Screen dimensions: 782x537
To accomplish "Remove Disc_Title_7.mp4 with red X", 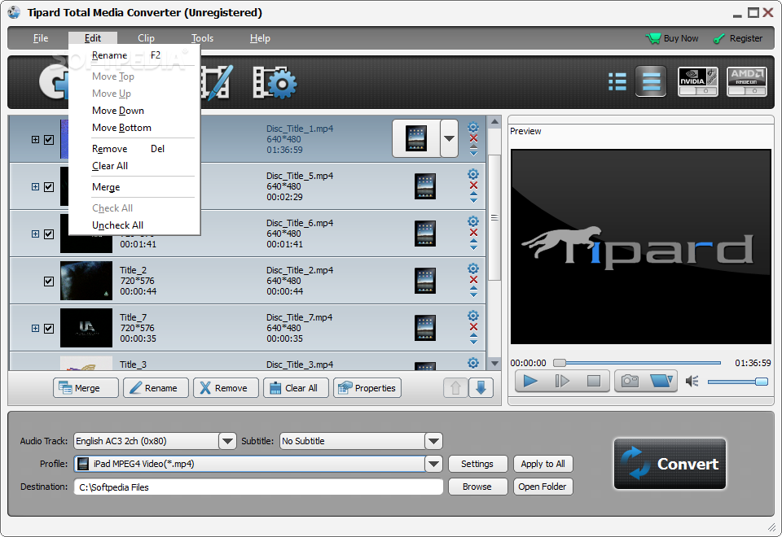I will tap(473, 327).
